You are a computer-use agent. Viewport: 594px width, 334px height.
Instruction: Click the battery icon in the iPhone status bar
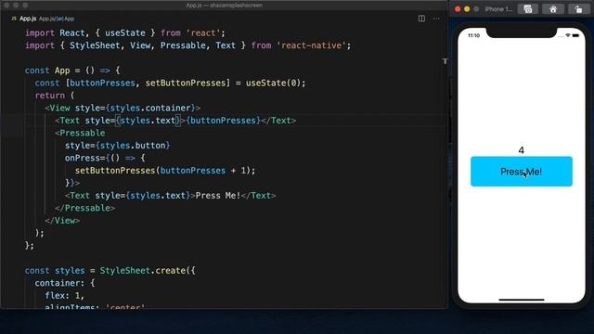[575, 35]
